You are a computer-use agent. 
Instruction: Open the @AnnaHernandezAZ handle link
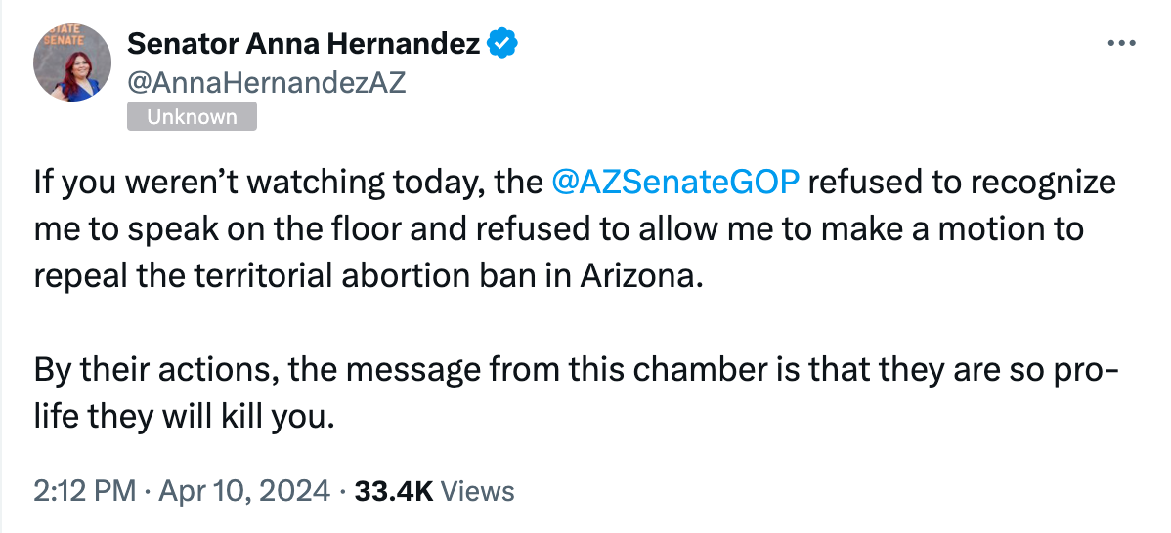point(267,84)
